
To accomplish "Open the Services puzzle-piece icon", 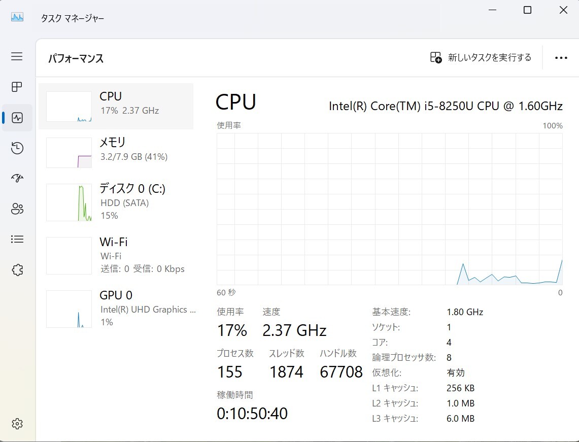I will [x=17, y=269].
